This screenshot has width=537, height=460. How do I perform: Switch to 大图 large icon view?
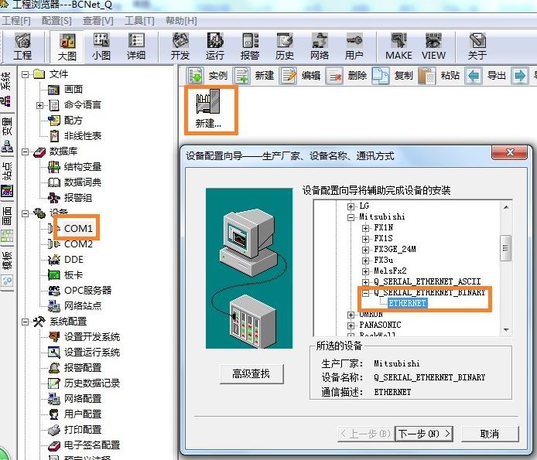(67, 46)
